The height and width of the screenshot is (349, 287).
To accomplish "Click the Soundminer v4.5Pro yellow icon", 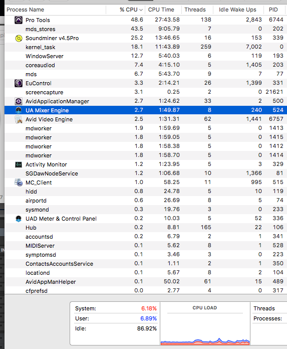I will pyautogui.click(x=19, y=38).
